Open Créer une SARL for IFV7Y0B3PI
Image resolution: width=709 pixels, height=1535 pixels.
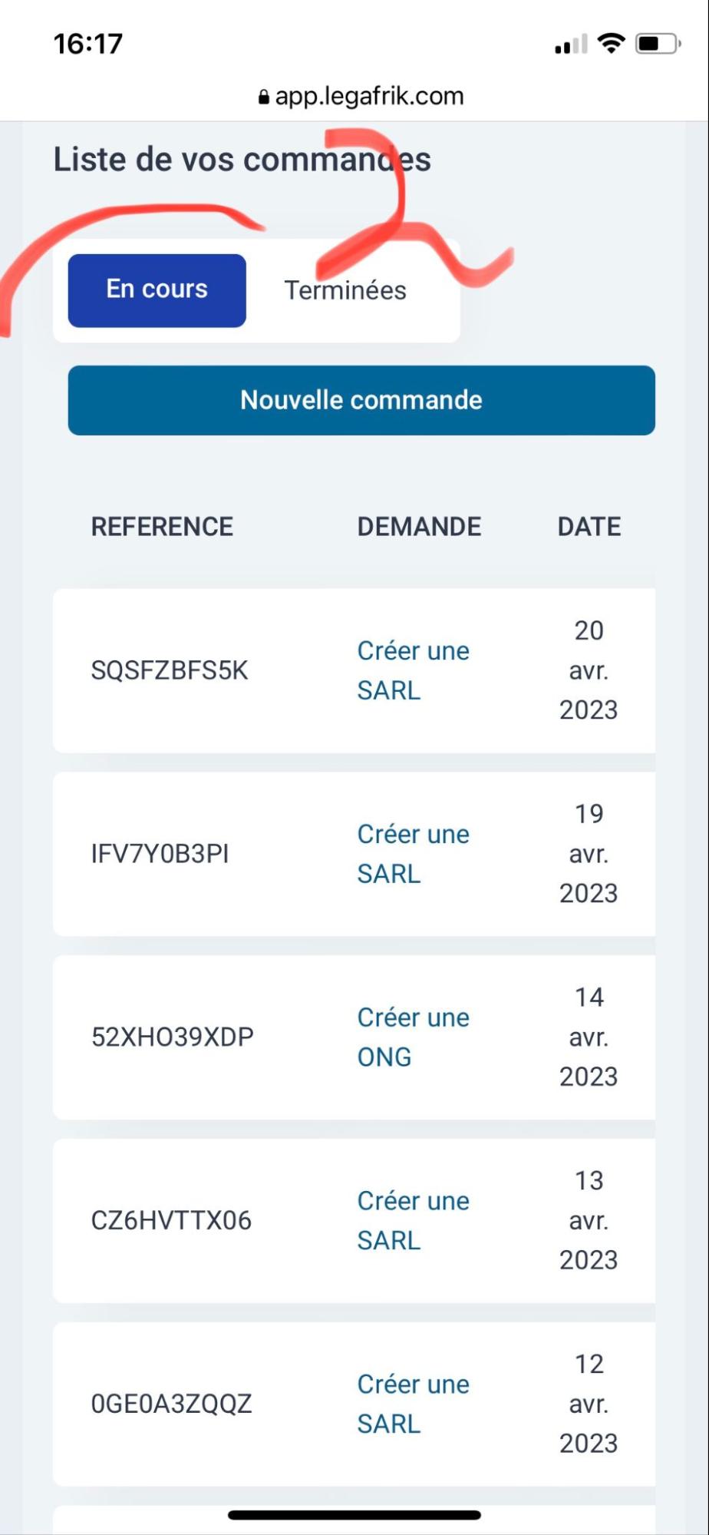click(x=414, y=854)
